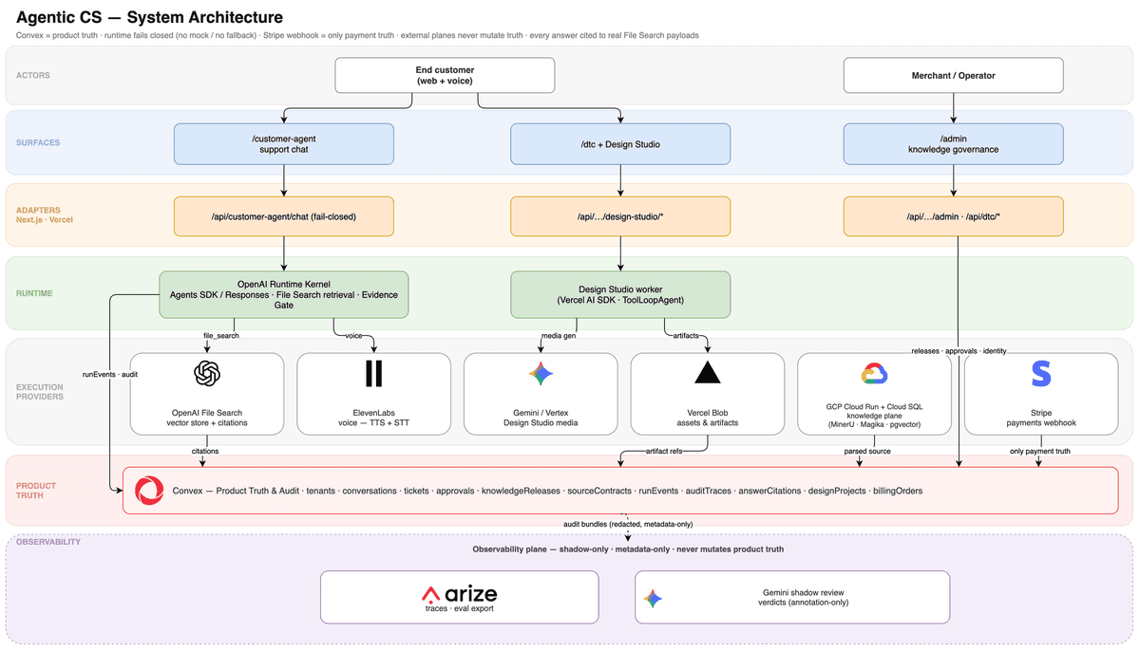Click the OBSERVABILITY lane label
This screenshot has width=1140, height=651.
pyautogui.click(x=48, y=542)
